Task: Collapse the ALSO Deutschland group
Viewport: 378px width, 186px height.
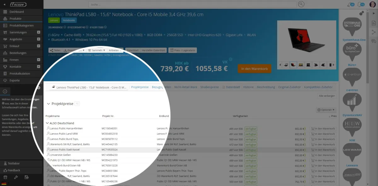Action: click(x=48, y=123)
